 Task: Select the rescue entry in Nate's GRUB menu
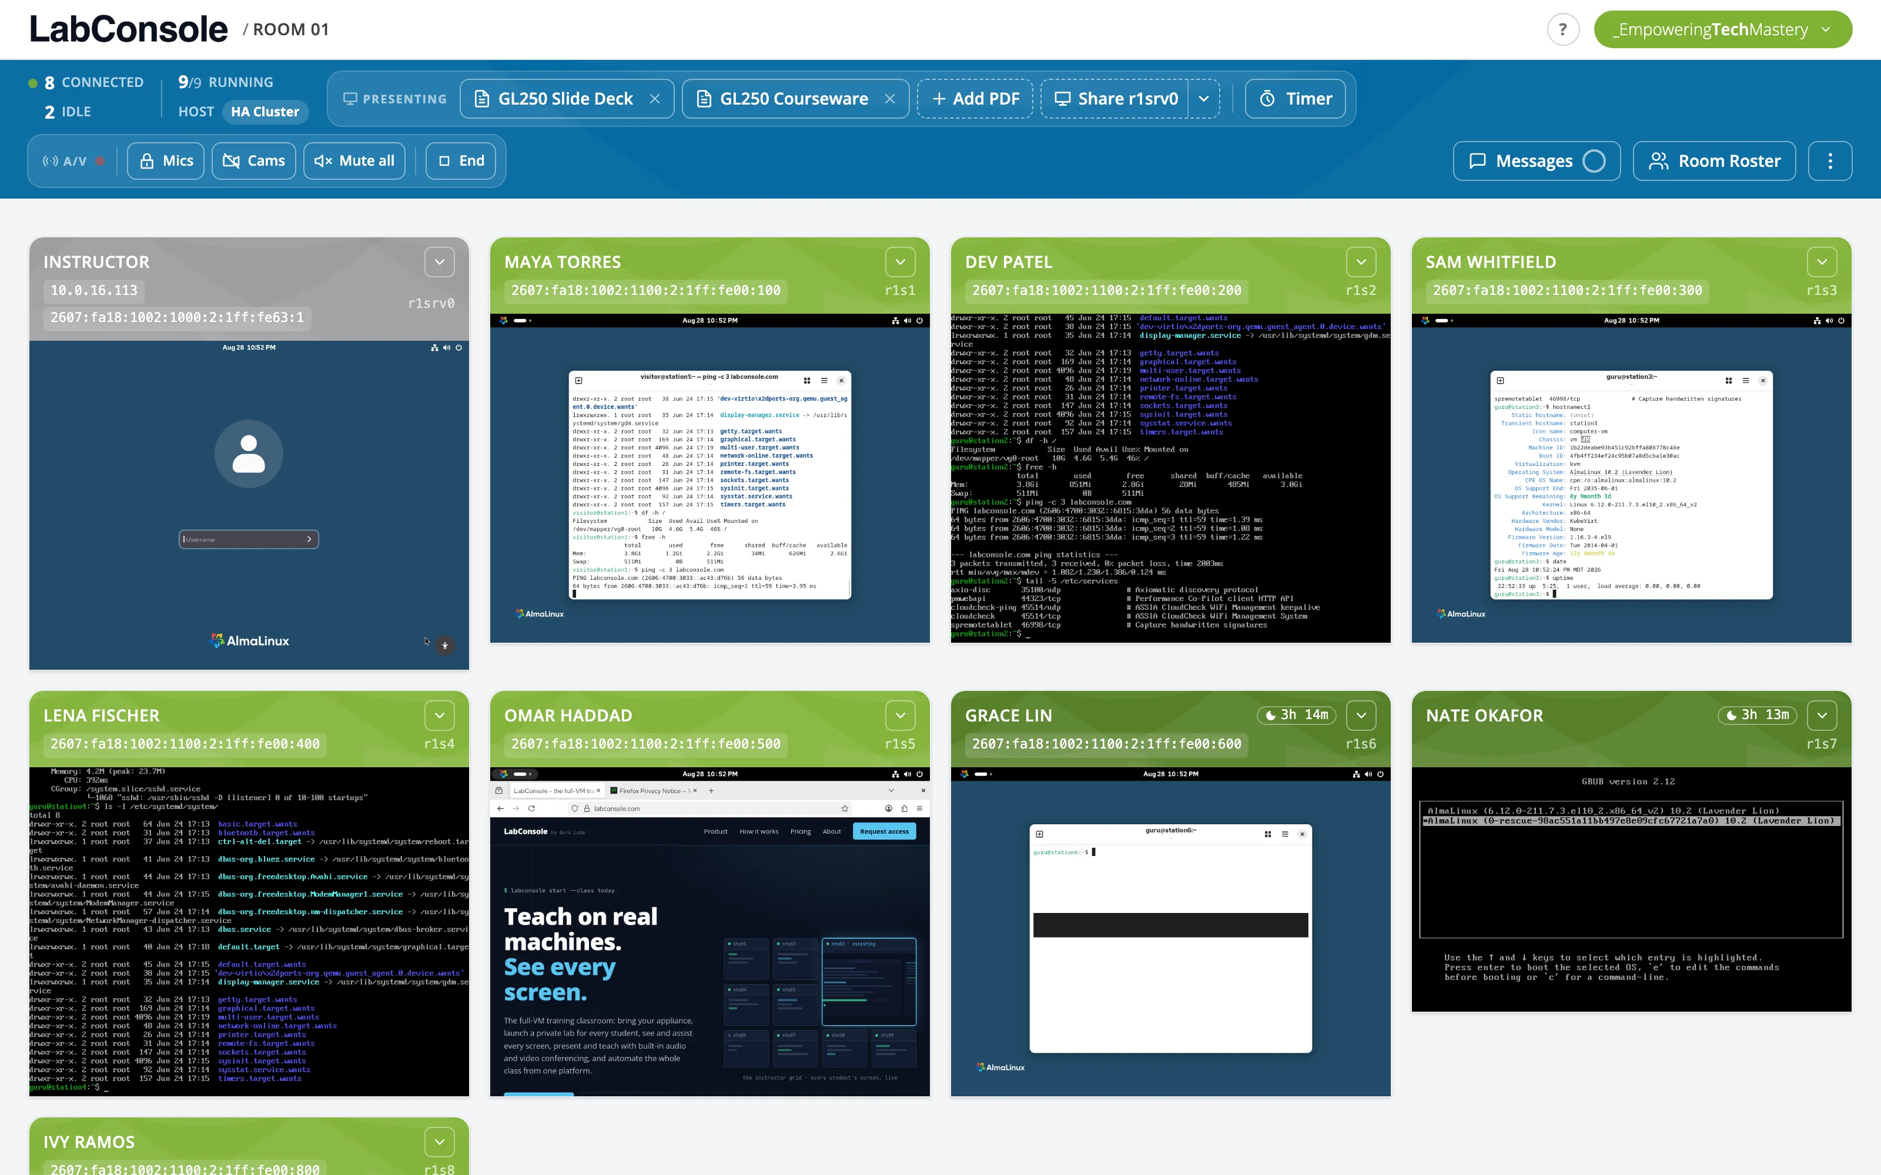tap(1632, 821)
